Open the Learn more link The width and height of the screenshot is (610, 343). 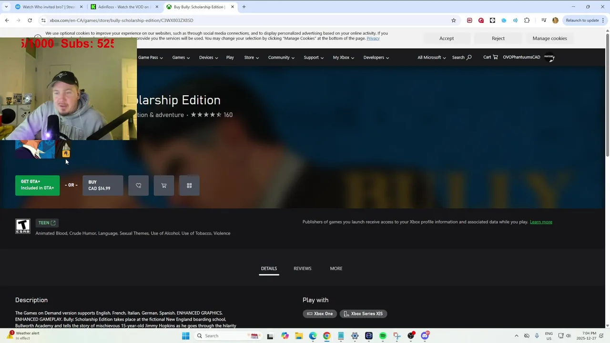(541, 222)
